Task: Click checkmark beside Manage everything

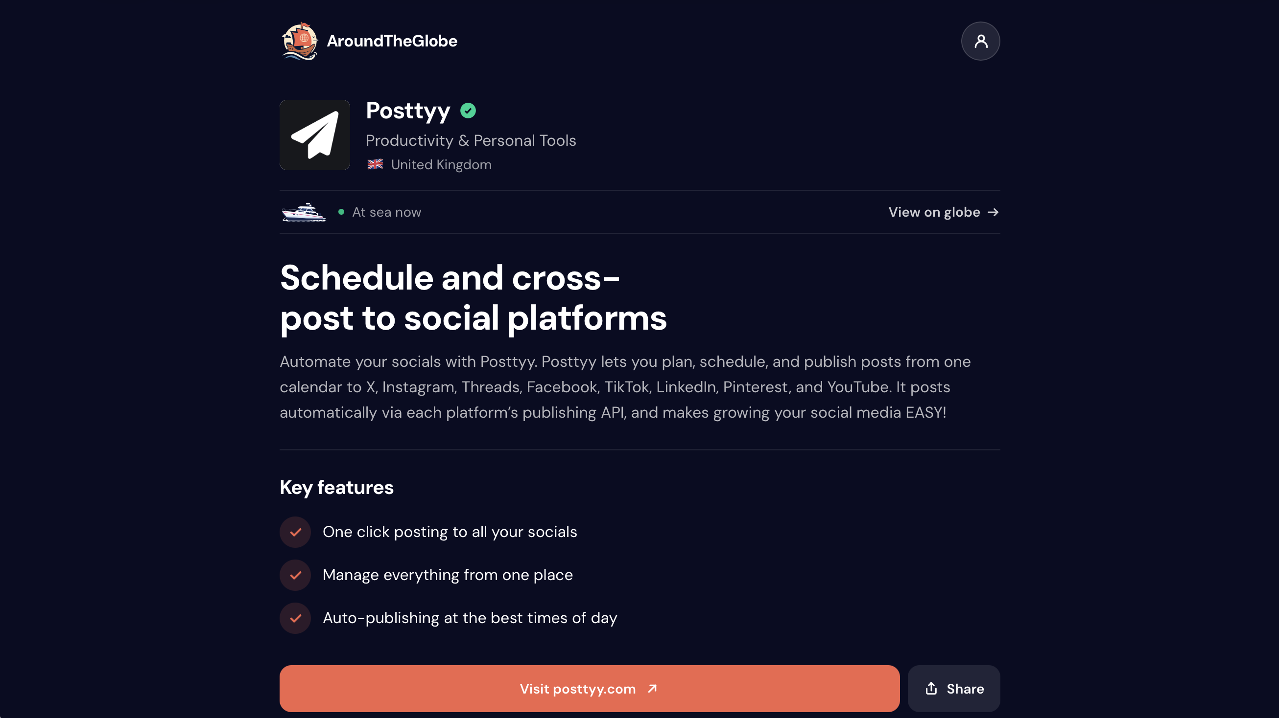Action: pyautogui.click(x=295, y=575)
